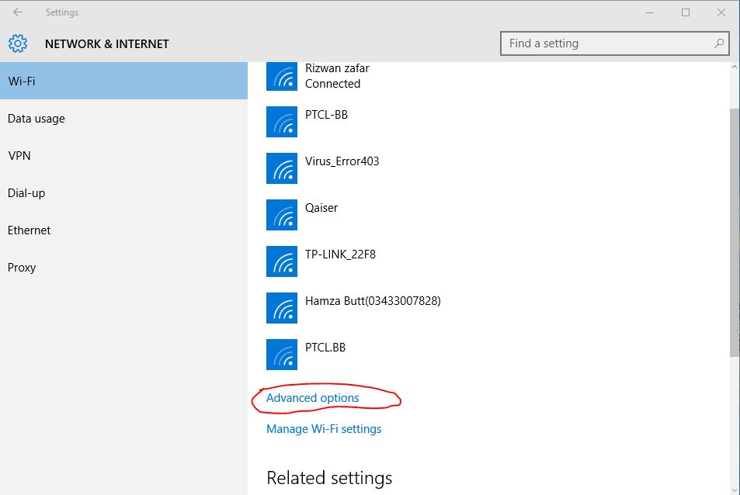Select the PTCL-BB network name
The image size is (740, 495).
tap(326, 115)
